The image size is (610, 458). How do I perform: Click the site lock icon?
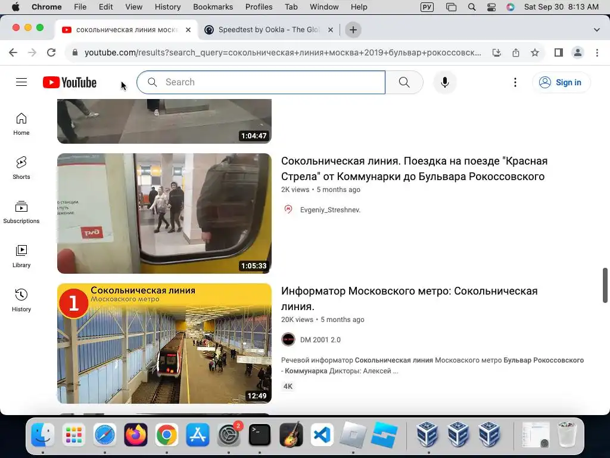(x=75, y=52)
